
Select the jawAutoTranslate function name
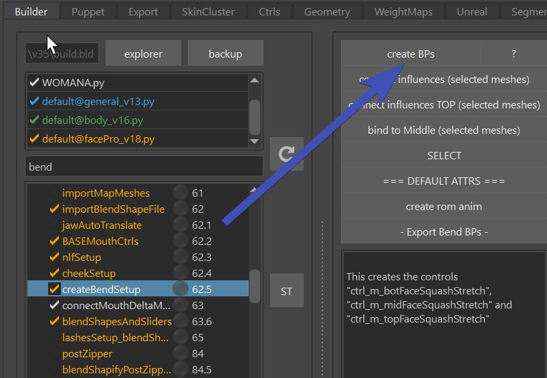tap(102, 225)
